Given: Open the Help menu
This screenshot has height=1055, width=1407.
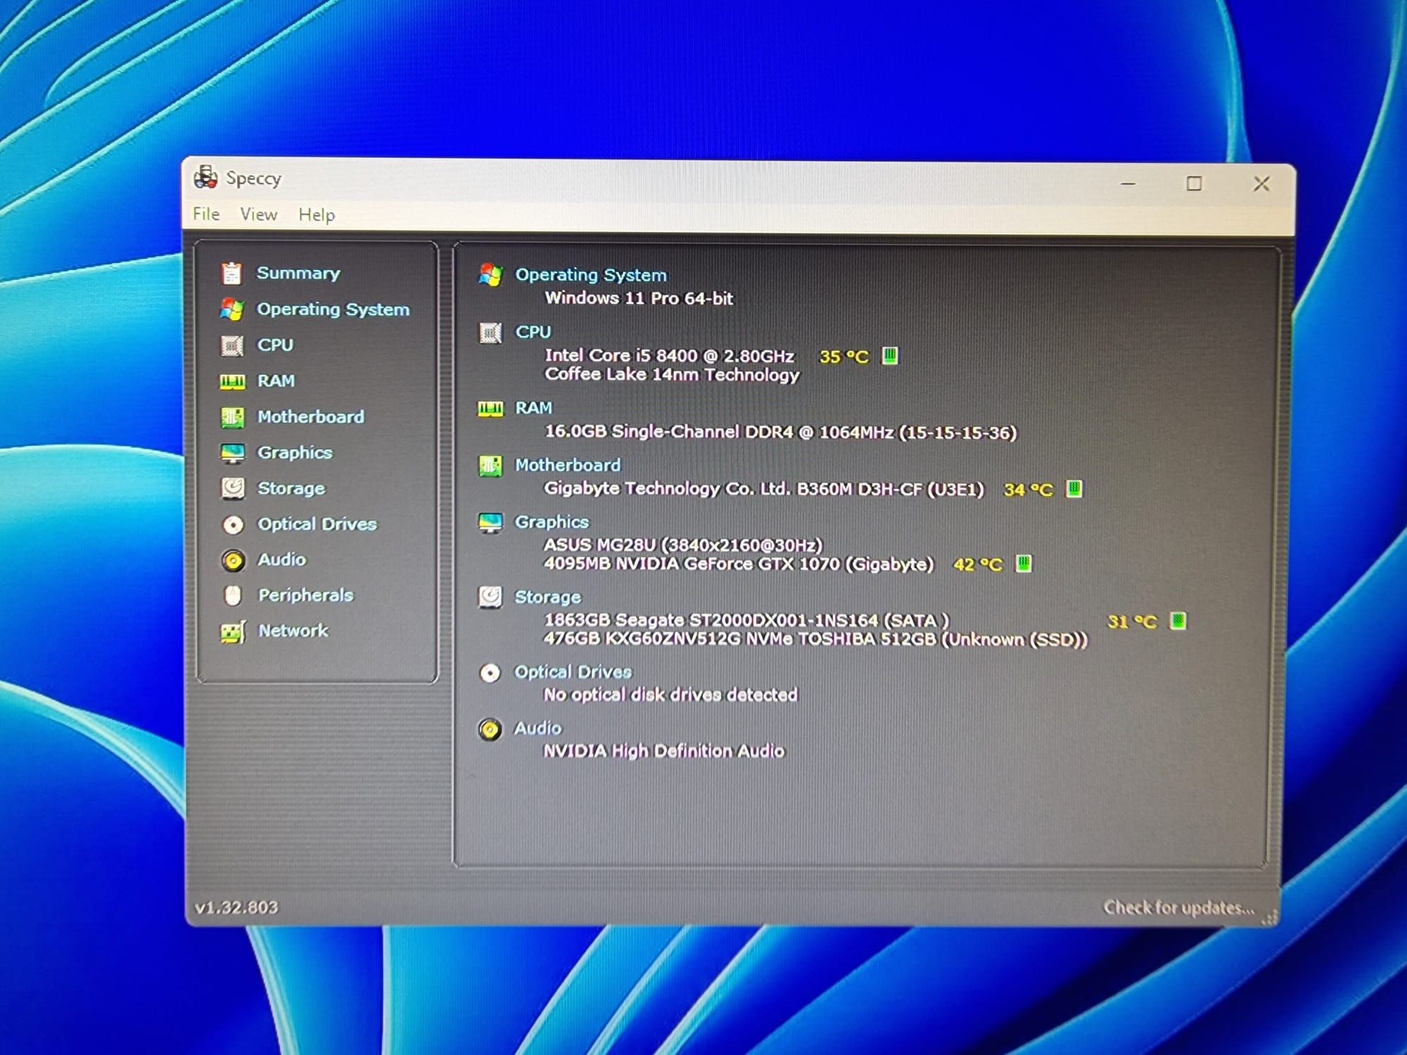Looking at the screenshot, I should pos(317,215).
